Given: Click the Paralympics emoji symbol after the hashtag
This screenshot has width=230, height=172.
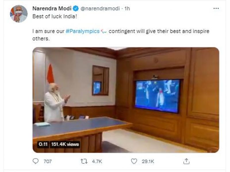Looking at the screenshot, I should [x=104, y=31].
